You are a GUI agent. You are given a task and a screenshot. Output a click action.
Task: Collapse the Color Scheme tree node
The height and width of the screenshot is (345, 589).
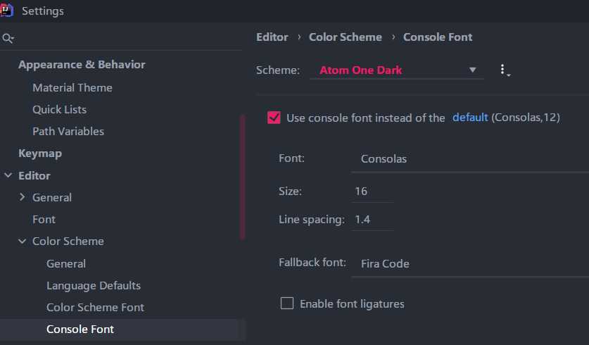(x=23, y=241)
